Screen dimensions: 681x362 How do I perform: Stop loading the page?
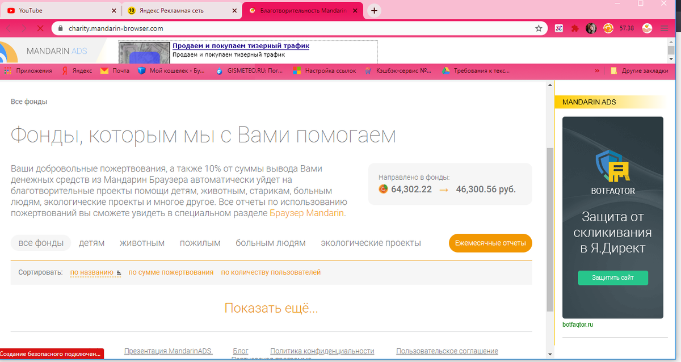(40, 28)
